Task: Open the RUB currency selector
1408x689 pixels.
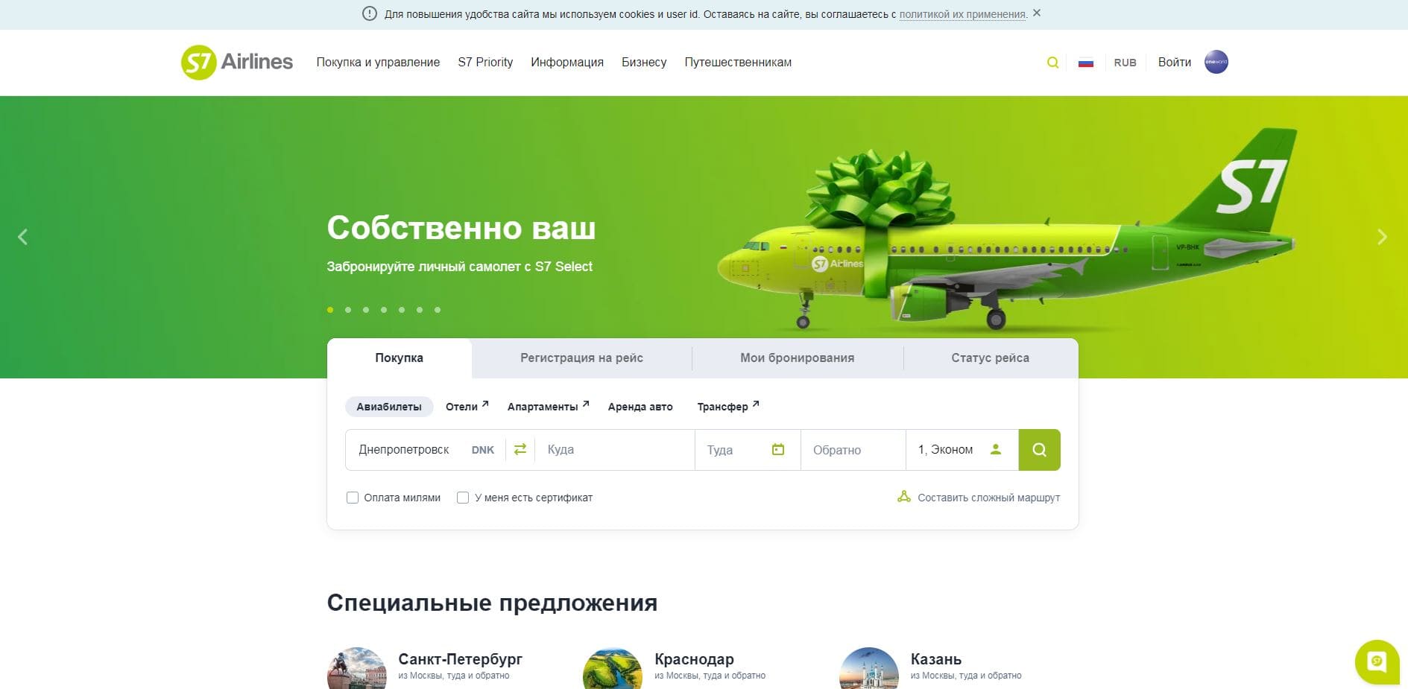Action: 1125,63
